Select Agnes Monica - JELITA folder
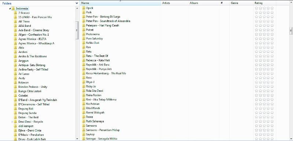This screenshot has width=293, height=141. 32,39
